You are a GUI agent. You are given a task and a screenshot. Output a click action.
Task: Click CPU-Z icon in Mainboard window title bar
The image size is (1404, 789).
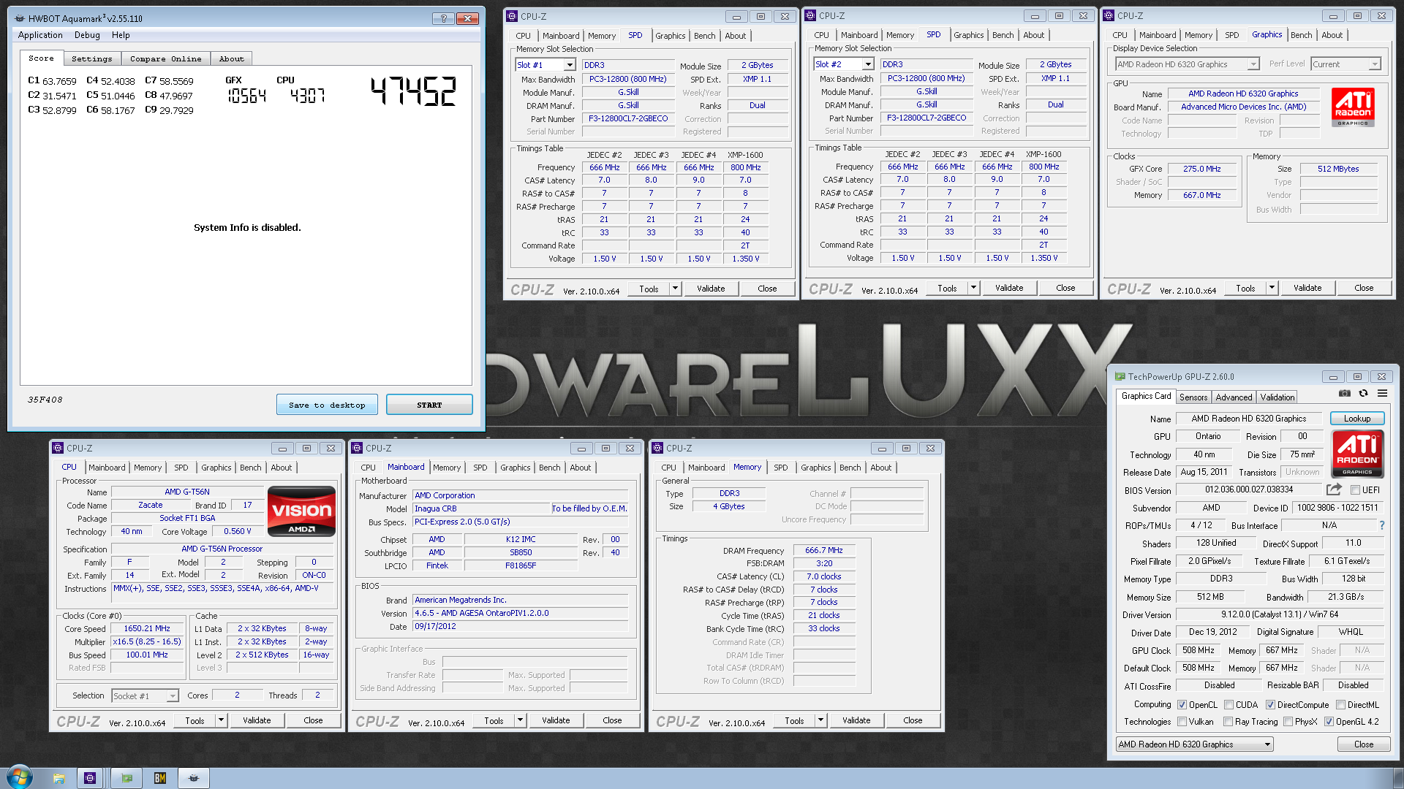point(357,448)
